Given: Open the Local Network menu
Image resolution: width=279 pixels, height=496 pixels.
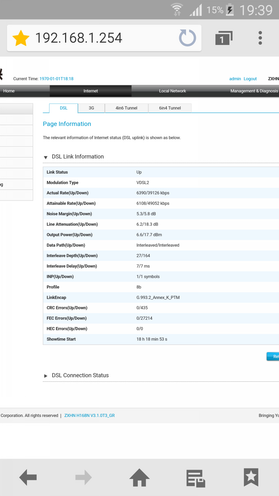Looking at the screenshot, I should [172, 91].
